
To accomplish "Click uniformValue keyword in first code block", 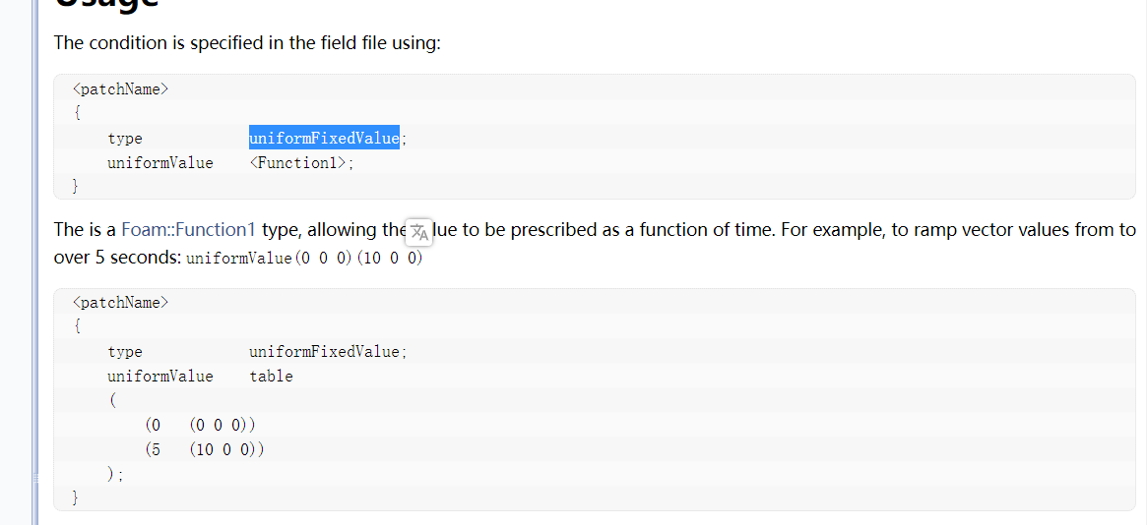I will pos(160,163).
